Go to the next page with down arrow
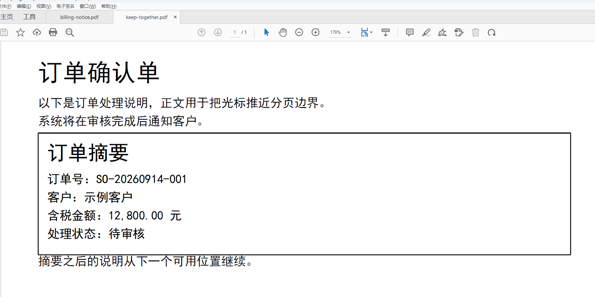This screenshot has height=297, width=595. (218, 32)
